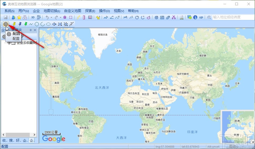Open the 视图(V) menu
The width and height of the screenshot is (255, 149).
(x=119, y=11)
